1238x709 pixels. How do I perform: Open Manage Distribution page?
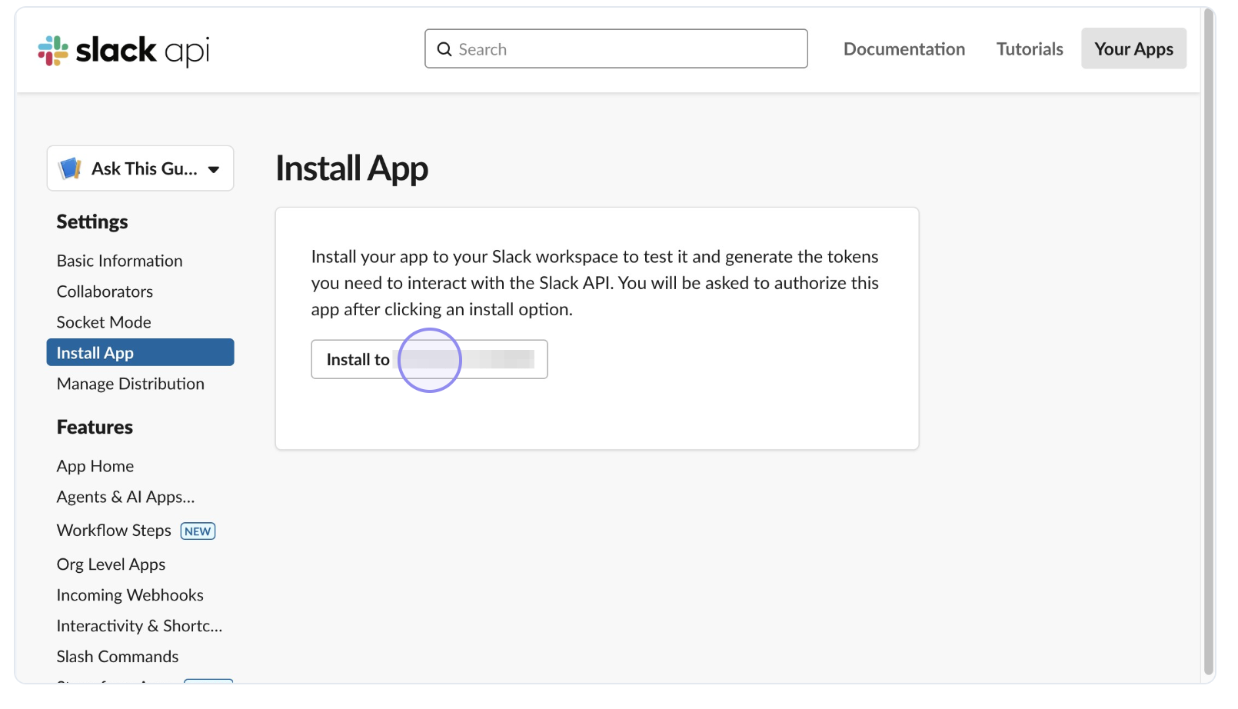131,384
